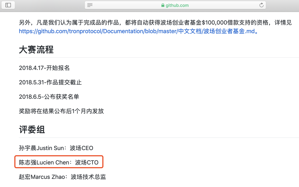Click the horizontal rule under 大赛流程
The width and height of the screenshot is (299, 187).
coord(159,57)
